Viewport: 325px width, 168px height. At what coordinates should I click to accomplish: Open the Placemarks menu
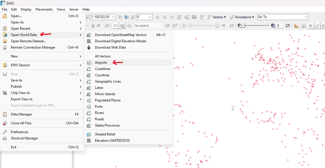pyautogui.click(x=44, y=9)
